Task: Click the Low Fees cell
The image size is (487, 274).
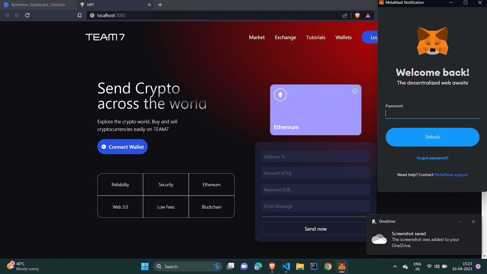Action: pyautogui.click(x=166, y=207)
